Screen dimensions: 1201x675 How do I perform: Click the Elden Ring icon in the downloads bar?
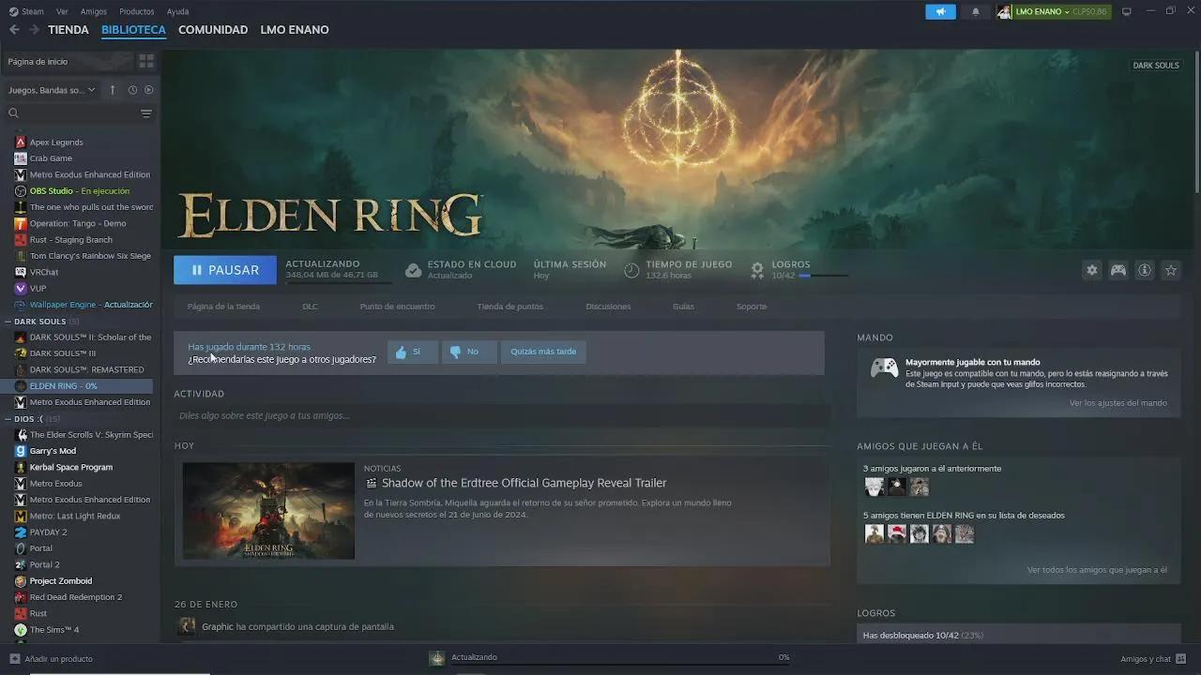point(436,658)
